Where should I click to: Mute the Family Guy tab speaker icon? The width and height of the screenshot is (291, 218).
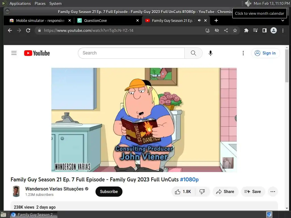[199, 20]
